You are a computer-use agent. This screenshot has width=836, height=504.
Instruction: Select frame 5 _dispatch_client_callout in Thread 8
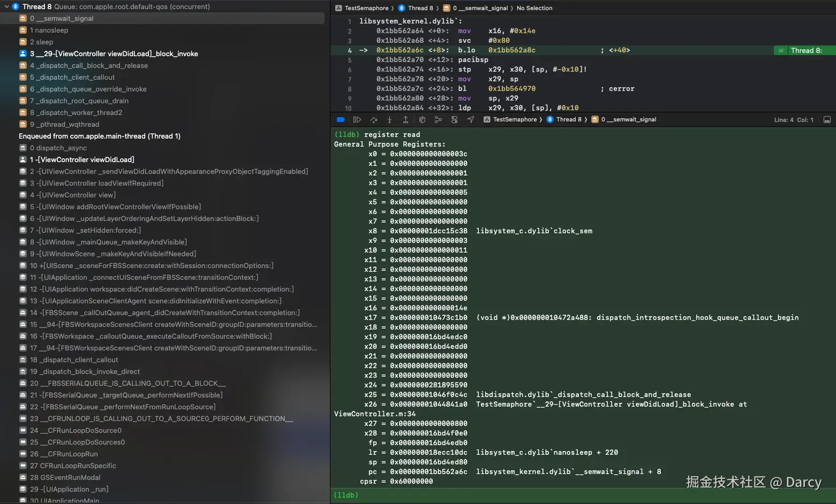(x=162, y=77)
